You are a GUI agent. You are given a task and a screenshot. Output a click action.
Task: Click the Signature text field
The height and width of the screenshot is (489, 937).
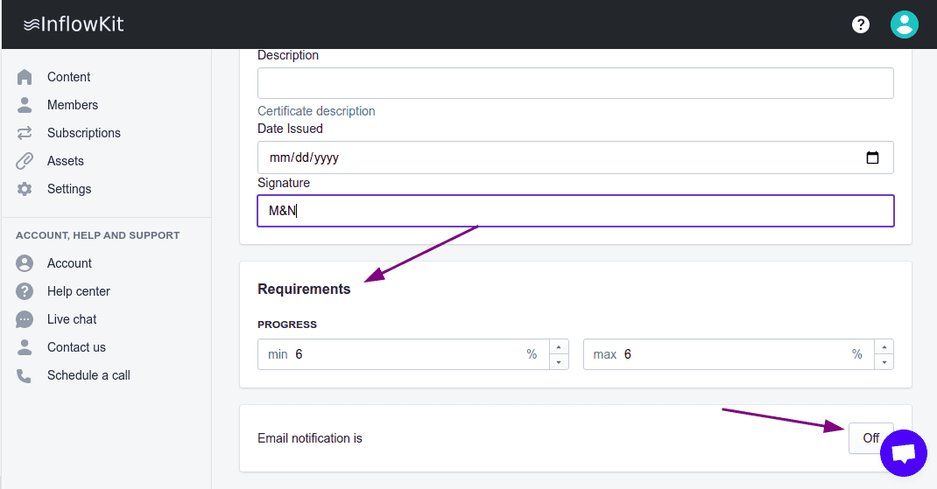(x=575, y=211)
